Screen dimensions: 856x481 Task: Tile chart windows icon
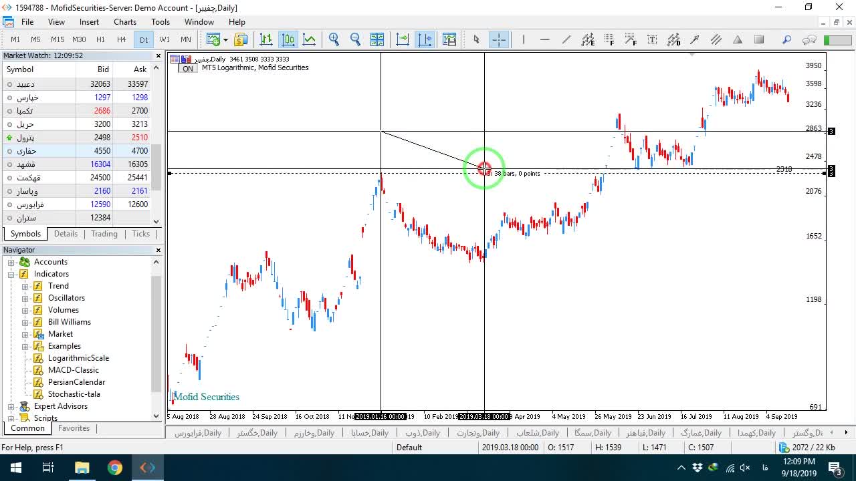click(377, 39)
